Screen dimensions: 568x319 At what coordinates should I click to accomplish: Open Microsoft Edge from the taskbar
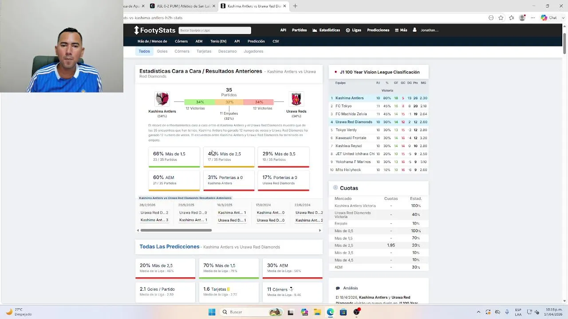pos(330,312)
